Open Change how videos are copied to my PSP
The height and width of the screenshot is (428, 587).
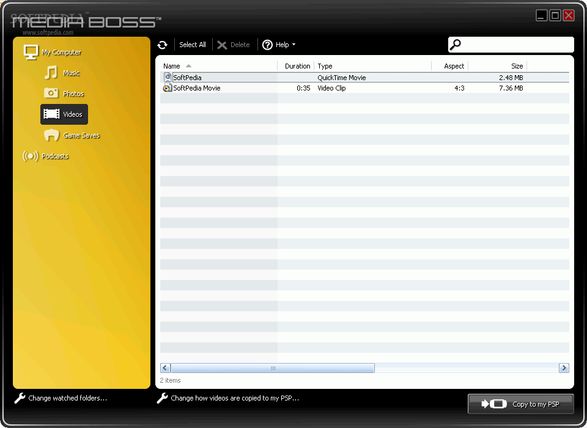pos(235,398)
